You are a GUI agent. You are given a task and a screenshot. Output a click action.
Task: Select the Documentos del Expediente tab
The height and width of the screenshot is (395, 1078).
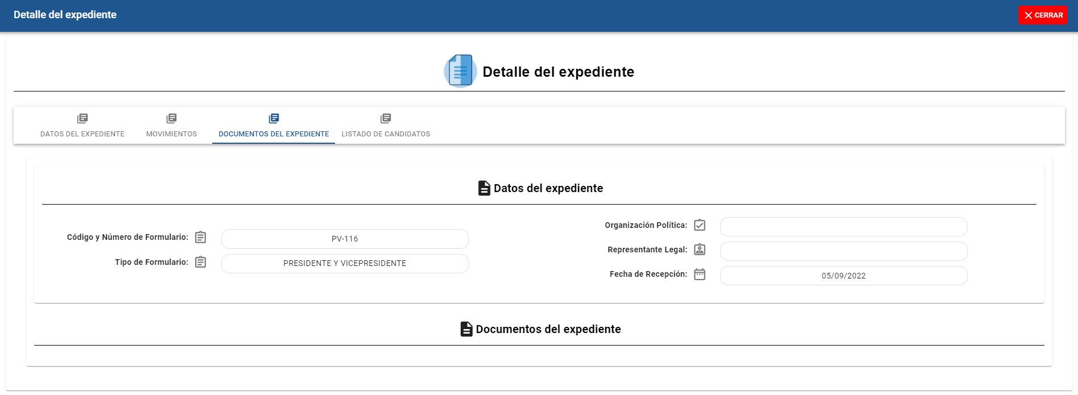[x=274, y=126]
